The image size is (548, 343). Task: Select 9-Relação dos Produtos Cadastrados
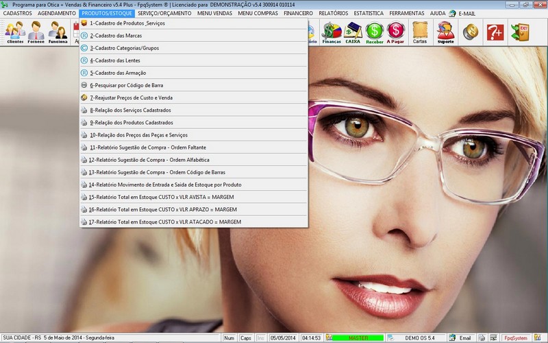[194, 123]
